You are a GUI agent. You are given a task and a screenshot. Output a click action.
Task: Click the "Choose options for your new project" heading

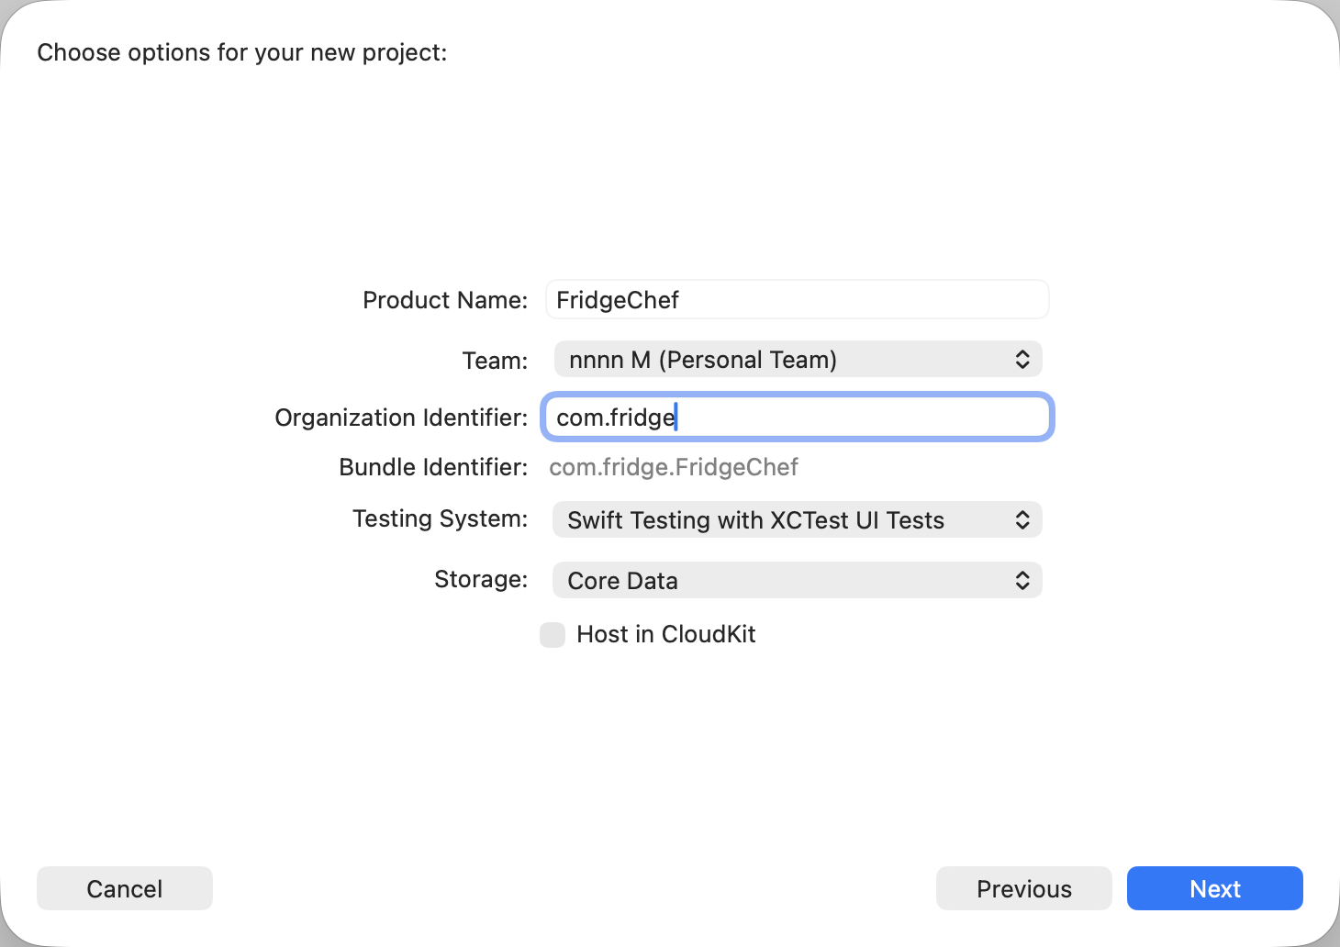coord(242,53)
